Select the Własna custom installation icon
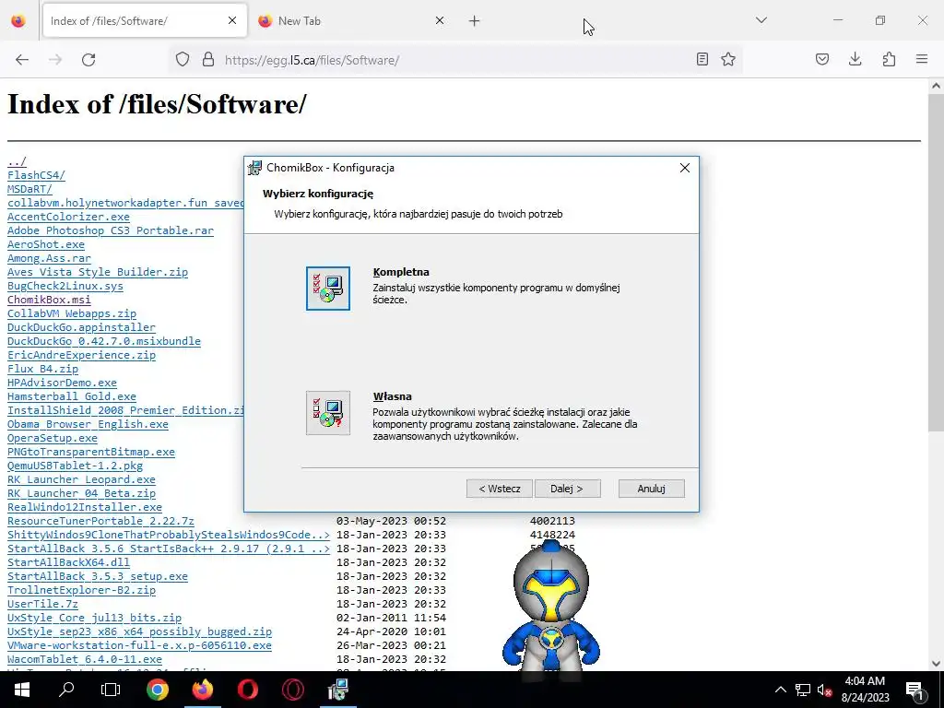The image size is (944, 708). coord(327,413)
